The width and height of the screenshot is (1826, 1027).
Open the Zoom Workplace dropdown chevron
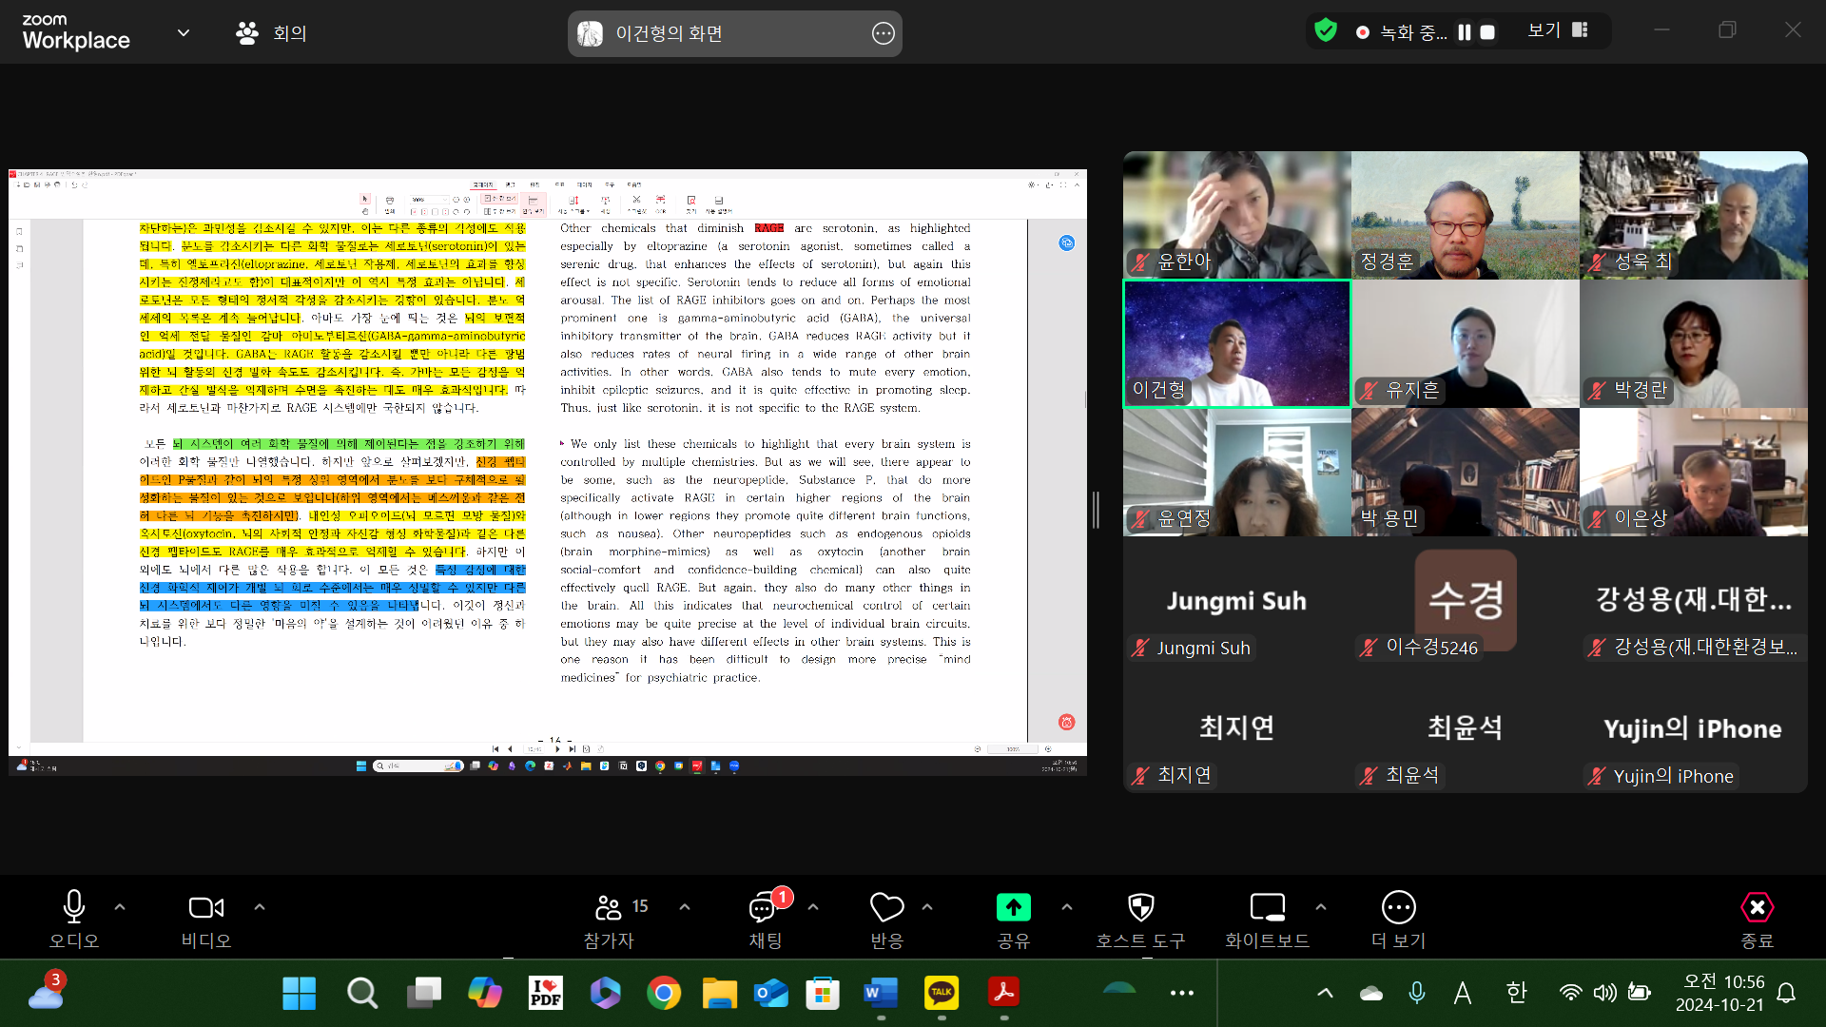(184, 33)
